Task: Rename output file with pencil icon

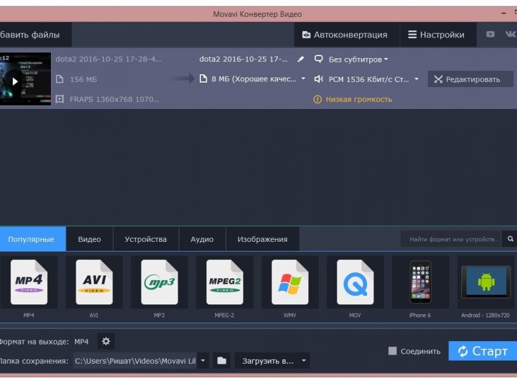Action: [301, 59]
